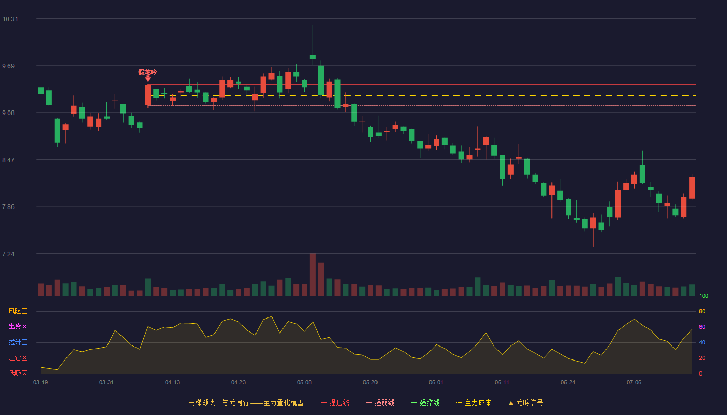Select the 风险区 zone label
727x415 pixels.
[x=18, y=311]
